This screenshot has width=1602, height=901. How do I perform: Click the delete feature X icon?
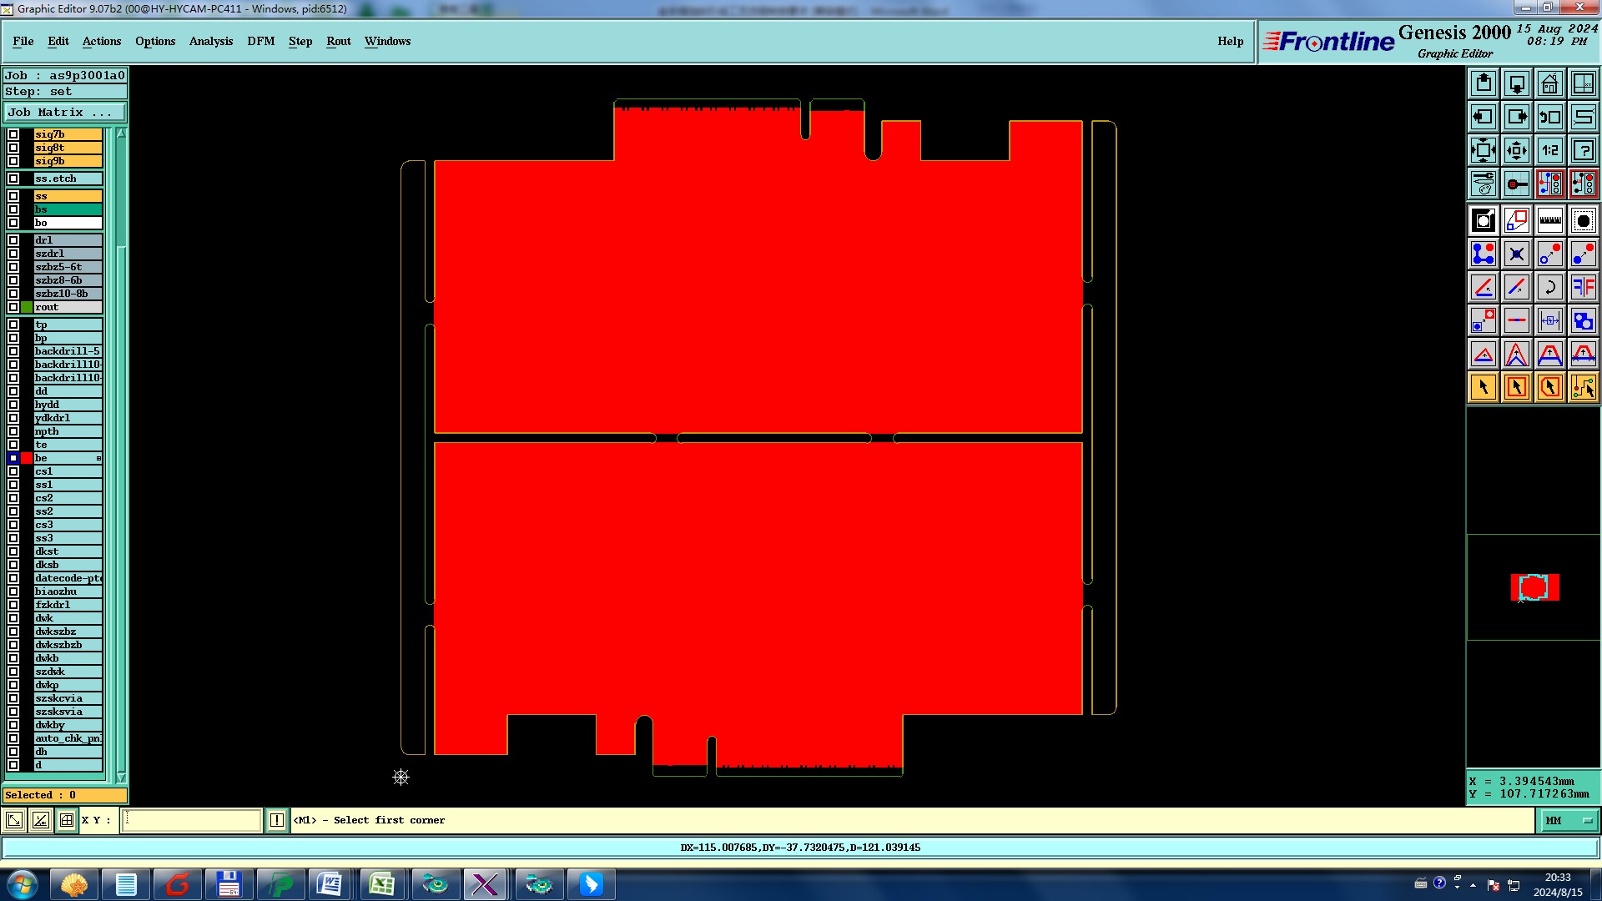pos(1517,254)
